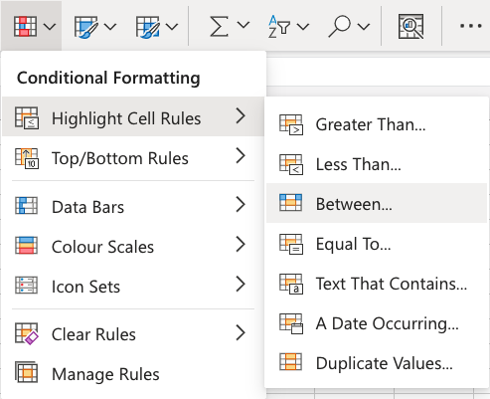Screen dimensions: 490x399
Task: Open the Format as Table icon
Action: click(86, 27)
